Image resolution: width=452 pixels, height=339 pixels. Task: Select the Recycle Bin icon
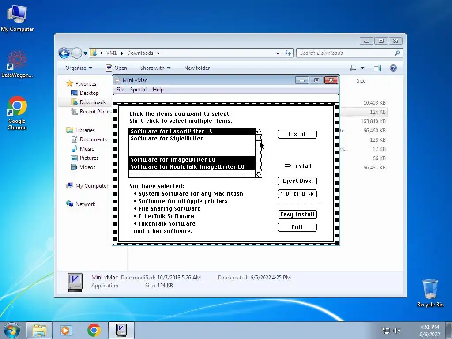(x=430, y=293)
